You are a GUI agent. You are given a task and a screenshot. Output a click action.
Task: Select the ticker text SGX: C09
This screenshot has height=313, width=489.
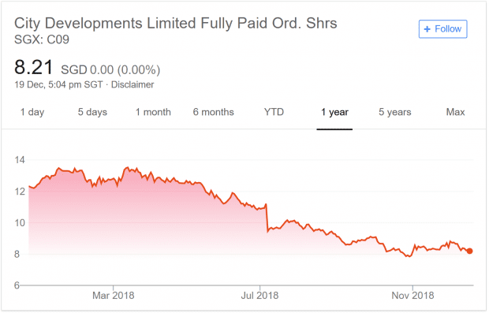(x=42, y=39)
